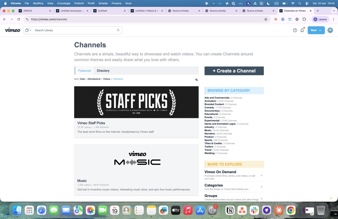Click the URL address bar
Image resolution: width=338 pixels, height=219 pixels.
tap(146, 19)
